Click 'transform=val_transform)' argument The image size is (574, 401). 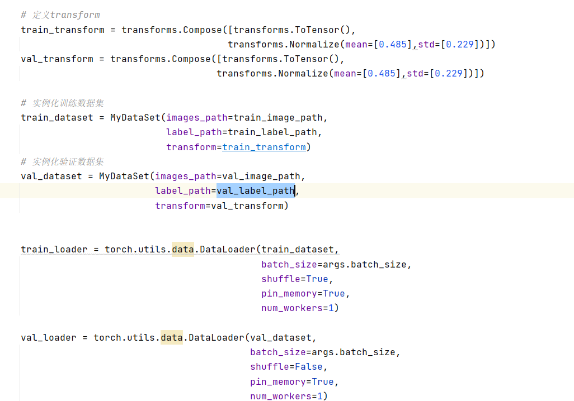coord(222,206)
